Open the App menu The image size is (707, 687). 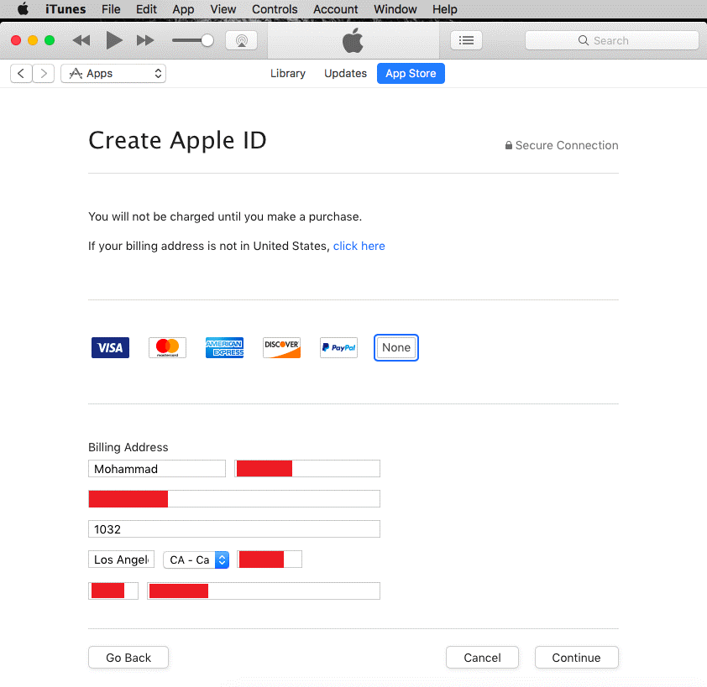(183, 9)
